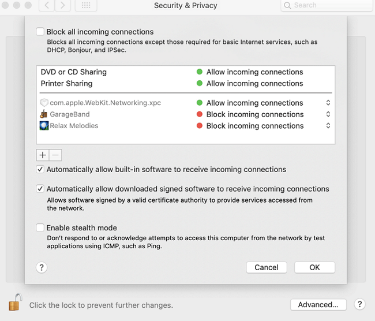Click the com.apple.WebKit.Networking.xpc shield icon
Image resolution: width=375 pixels, height=321 pixels.
44,103
